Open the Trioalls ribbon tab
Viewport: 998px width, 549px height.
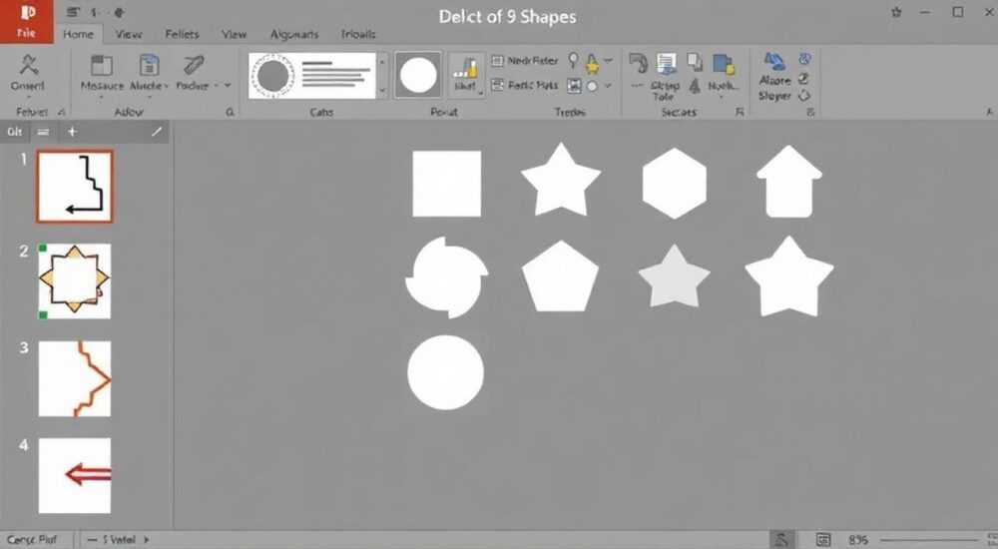click(358, 34)
